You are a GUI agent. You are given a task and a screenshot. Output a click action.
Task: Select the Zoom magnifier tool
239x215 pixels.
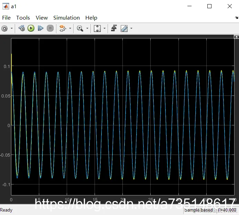(x=80, y=28)
